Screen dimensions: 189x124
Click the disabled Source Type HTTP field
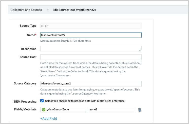[x=91, y=26]
